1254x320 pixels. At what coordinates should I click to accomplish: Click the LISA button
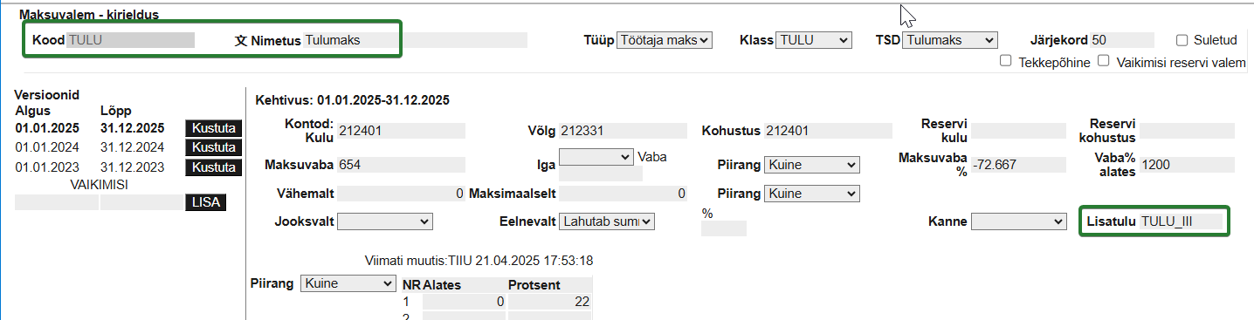[205, 202]
